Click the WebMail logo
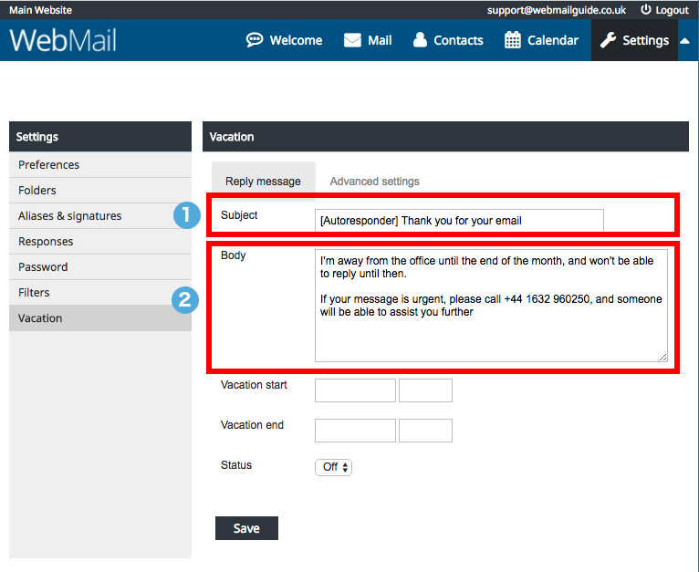 pos(63,39)
